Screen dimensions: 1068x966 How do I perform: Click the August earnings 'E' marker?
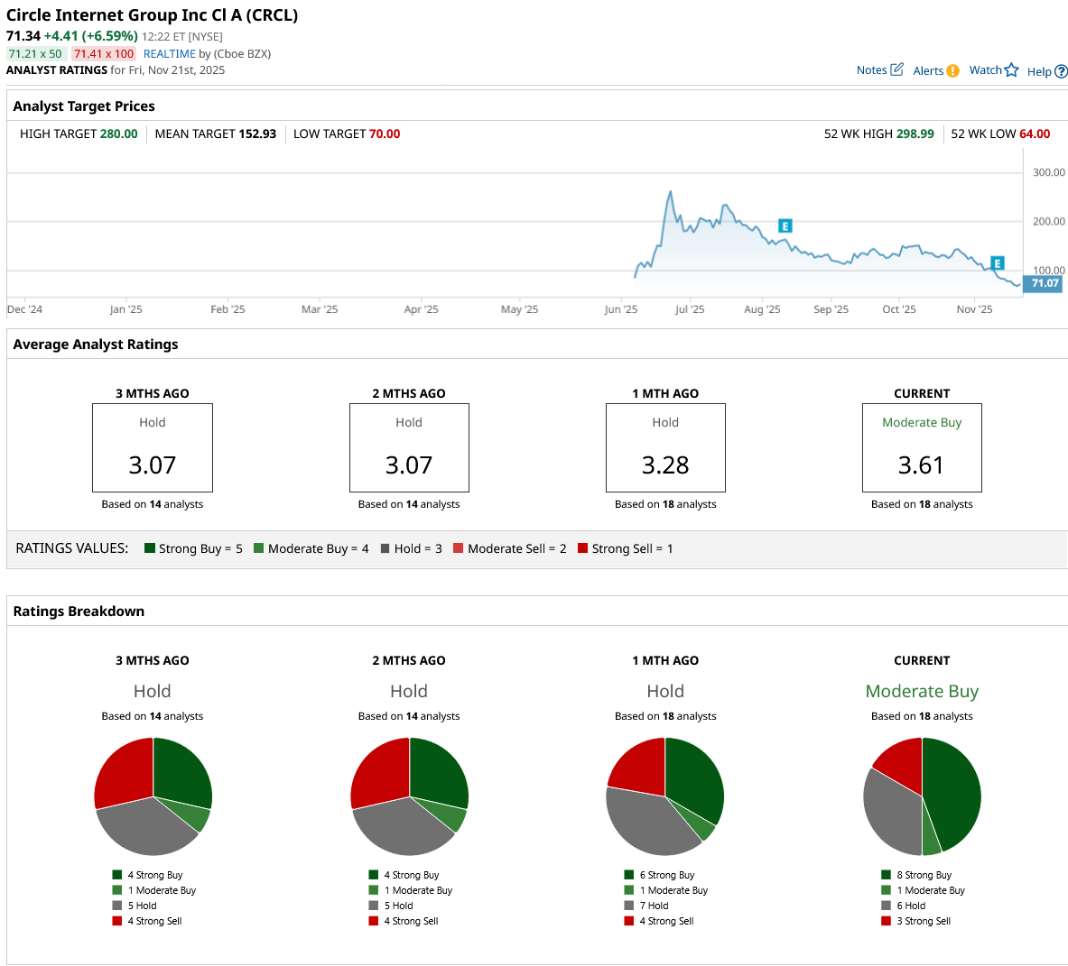click(785, 226)
